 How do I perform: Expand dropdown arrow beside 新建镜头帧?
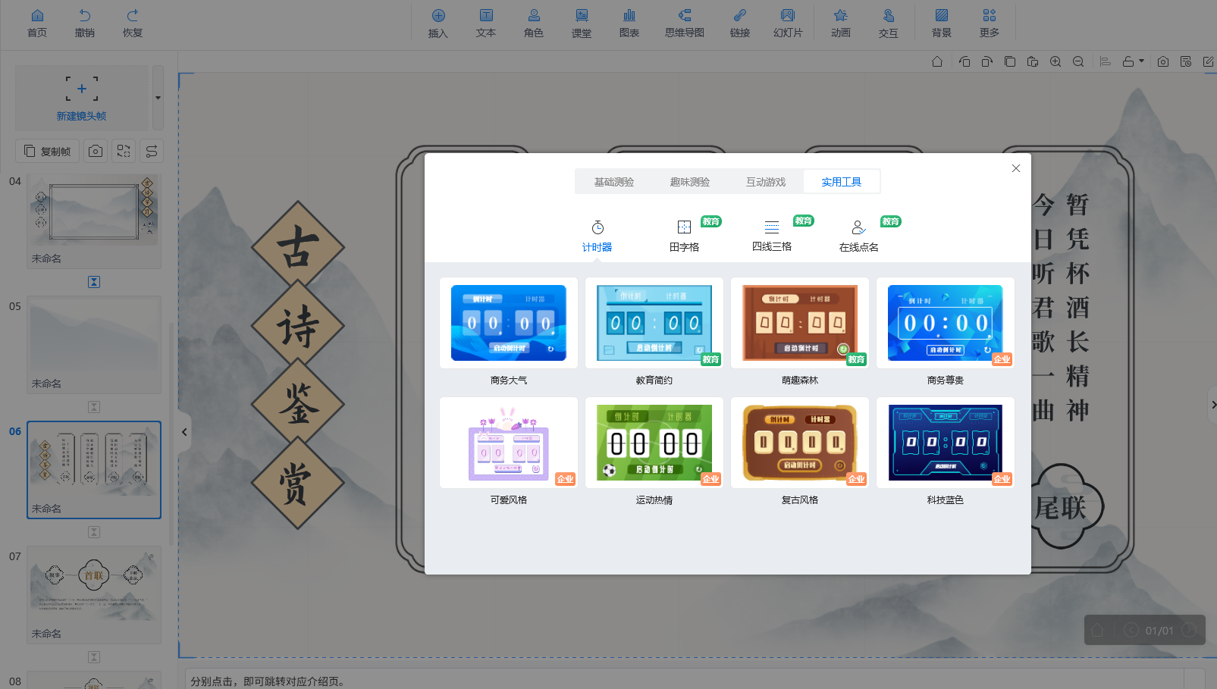158,98
